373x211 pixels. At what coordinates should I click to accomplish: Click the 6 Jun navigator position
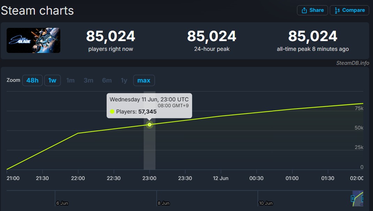pyautogui.click(x=62, y=203)
